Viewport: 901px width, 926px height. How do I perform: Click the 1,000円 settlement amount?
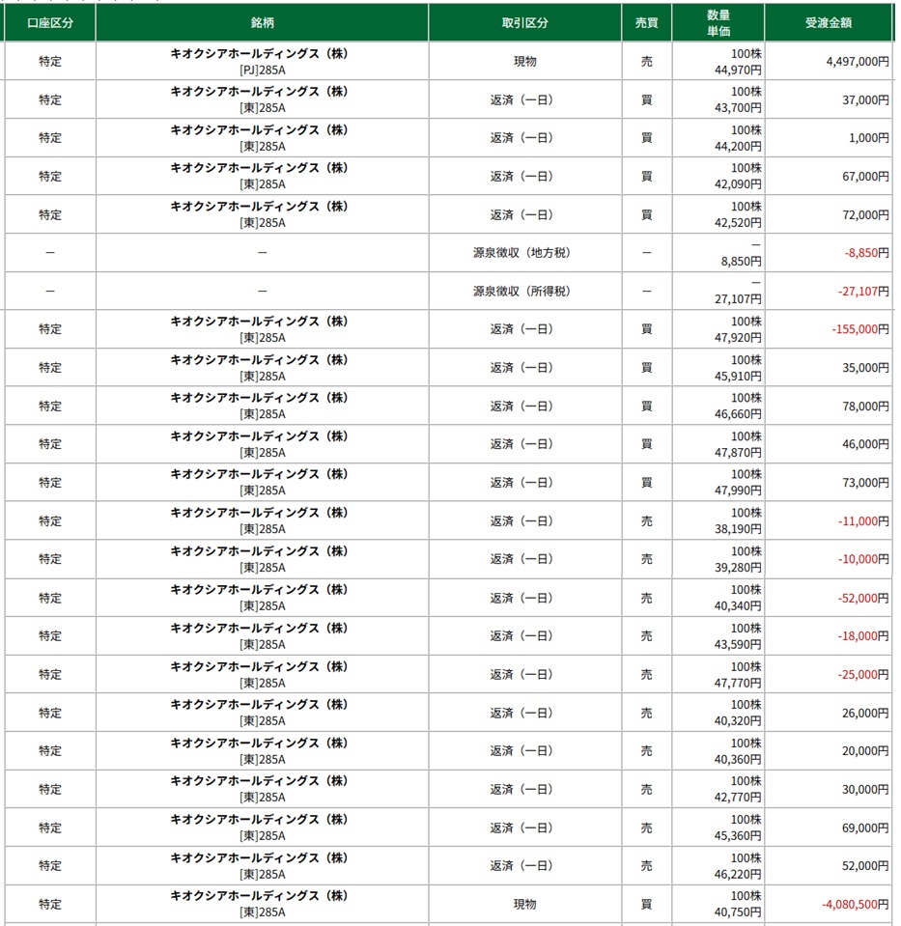coord(868,138)
